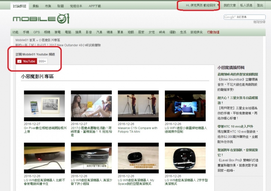Open the 討論群組 tab
Viewport: 271px width, 191px height.
coord(19,6)
